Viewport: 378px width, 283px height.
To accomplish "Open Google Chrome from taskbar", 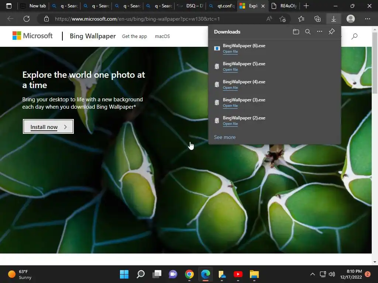I will coord(189,274).
